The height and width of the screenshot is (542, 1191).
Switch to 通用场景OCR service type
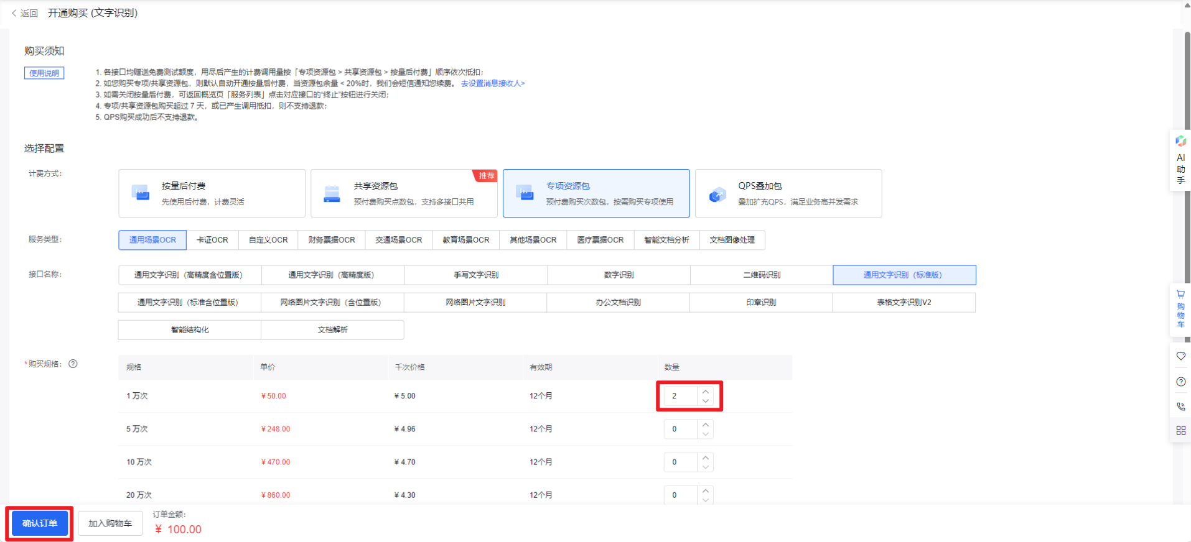[152, 240]
